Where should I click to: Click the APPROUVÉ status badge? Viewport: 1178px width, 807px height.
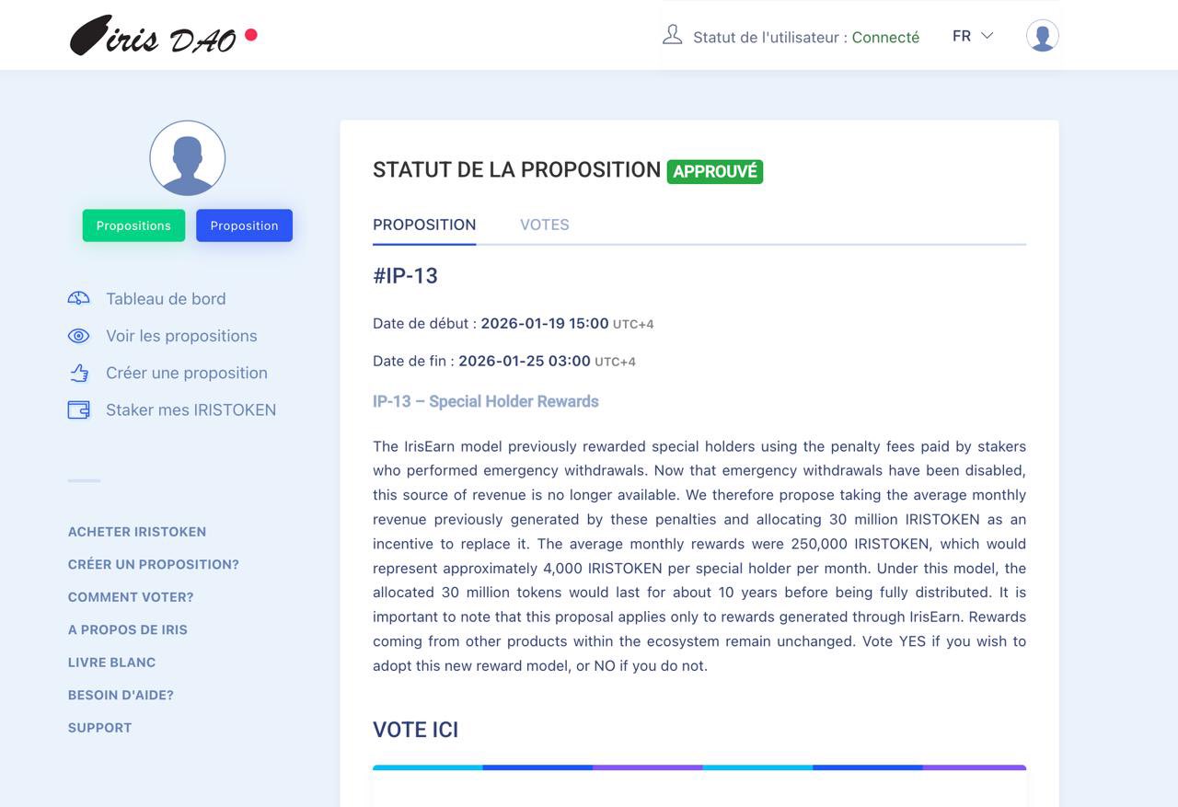point(715,171)
